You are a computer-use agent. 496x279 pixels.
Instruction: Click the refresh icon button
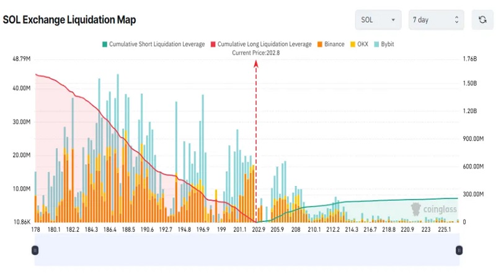(x=482, y=20)
